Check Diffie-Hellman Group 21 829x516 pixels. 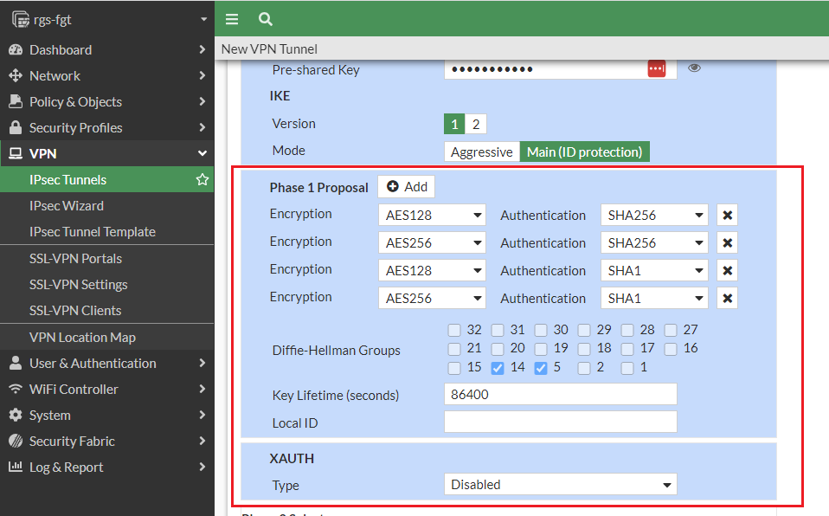tap(454, 349)
